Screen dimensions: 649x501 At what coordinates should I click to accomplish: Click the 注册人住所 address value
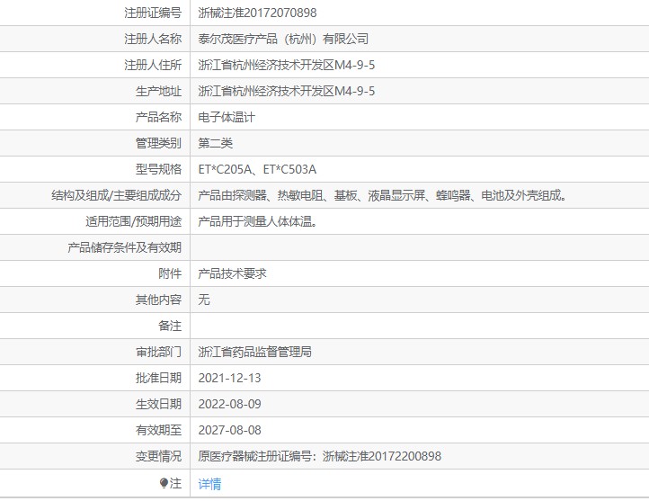point(287,65)
